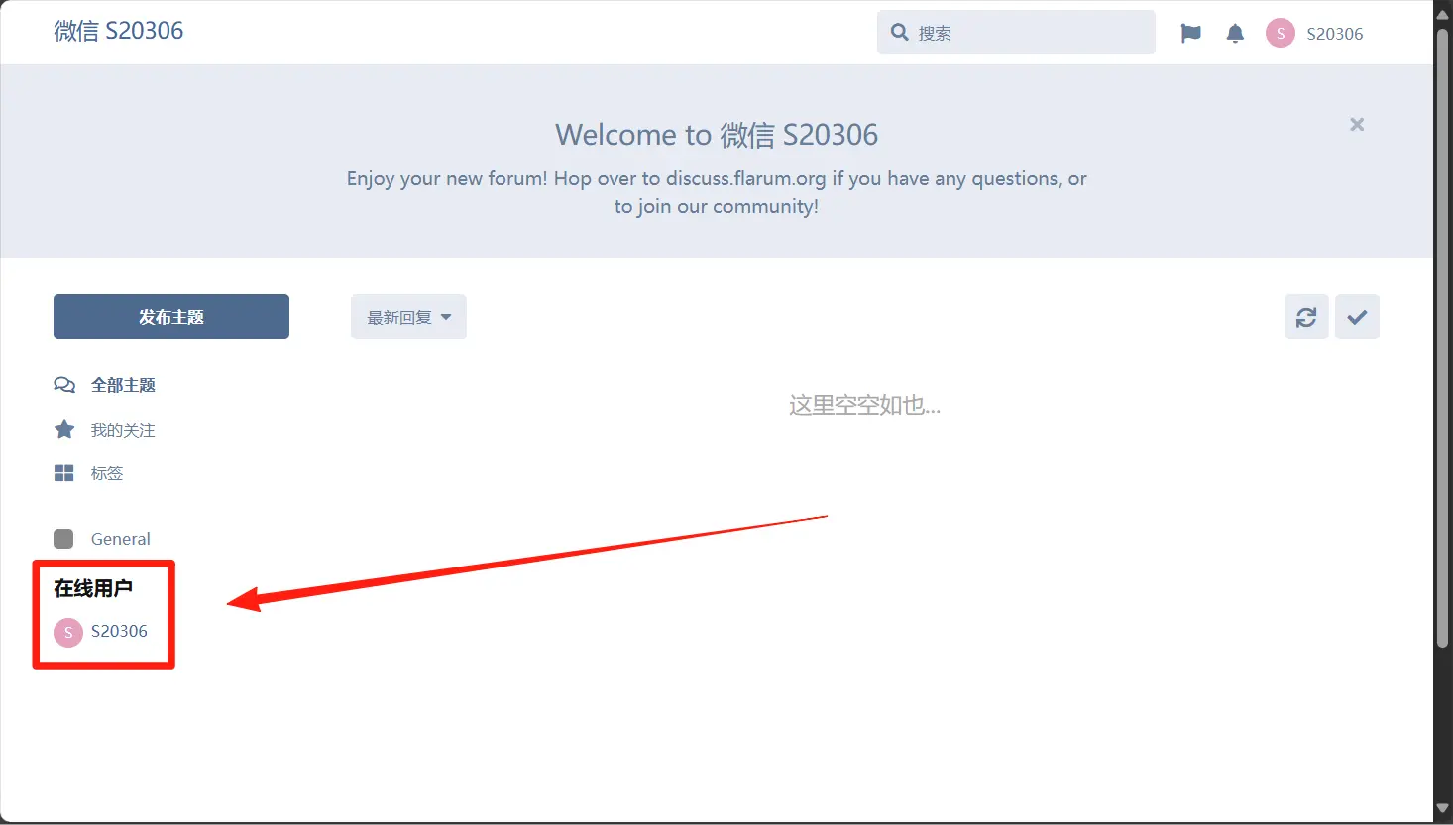
Task: Focus the 搜索 search field
Action: (x=1031, y=33)
